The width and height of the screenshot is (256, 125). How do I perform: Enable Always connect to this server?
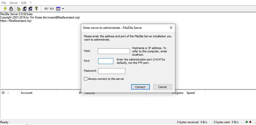pos(85,79)
